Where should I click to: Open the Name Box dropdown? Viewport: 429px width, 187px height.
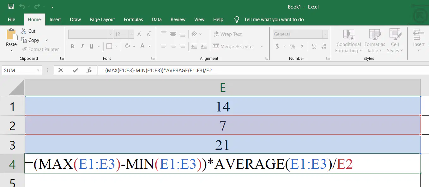coord(38,70)
